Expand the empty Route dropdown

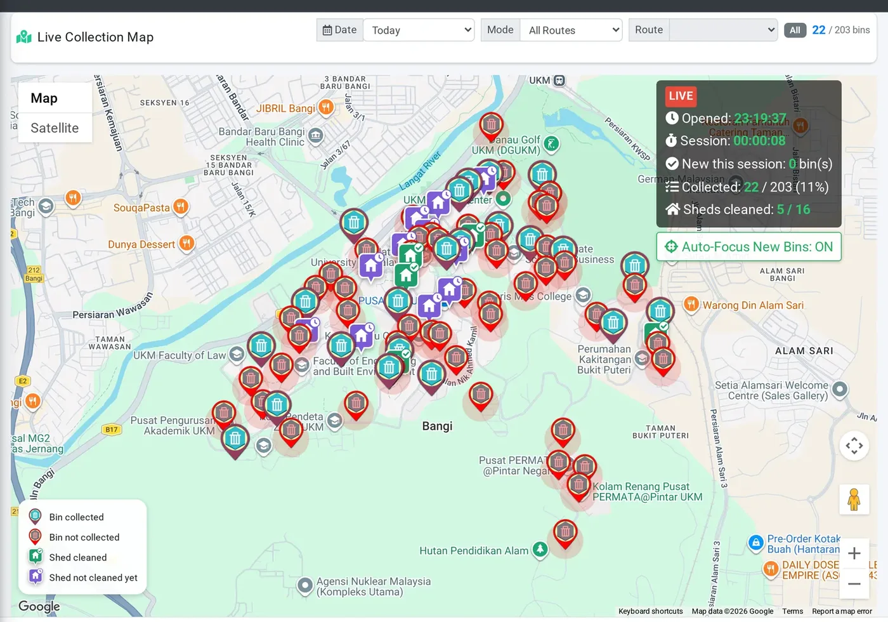tap(723, 30)
